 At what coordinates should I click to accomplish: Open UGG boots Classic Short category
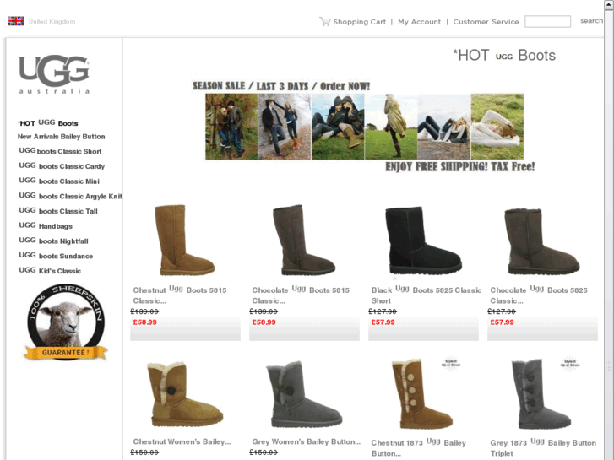[60, 151]
